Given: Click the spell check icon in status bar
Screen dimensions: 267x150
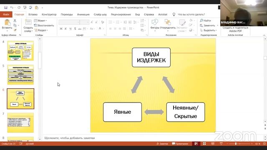Looking at the screenshot, I should point(21,144).
